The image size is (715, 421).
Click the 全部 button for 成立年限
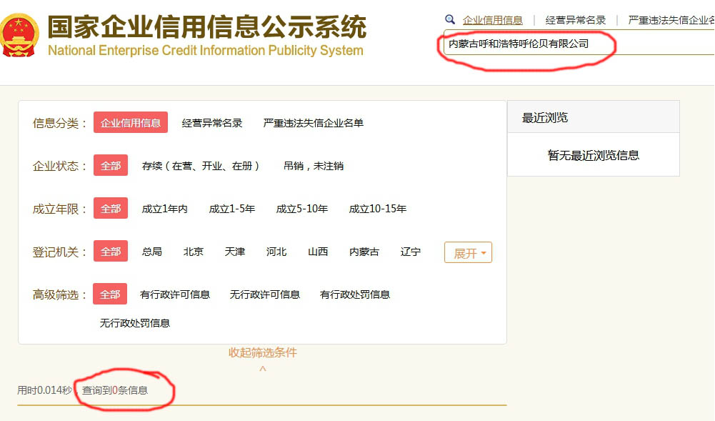coord(110,208)
